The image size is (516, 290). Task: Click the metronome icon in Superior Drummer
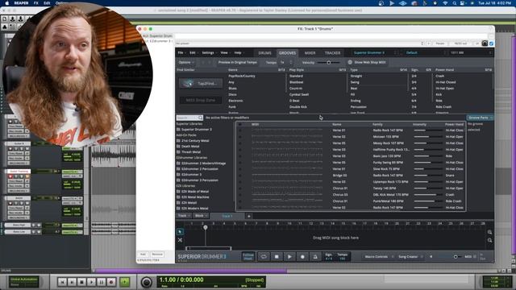[315, 256]
